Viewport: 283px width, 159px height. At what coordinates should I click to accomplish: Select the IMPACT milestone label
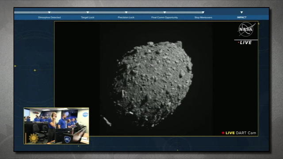(242, 17)
